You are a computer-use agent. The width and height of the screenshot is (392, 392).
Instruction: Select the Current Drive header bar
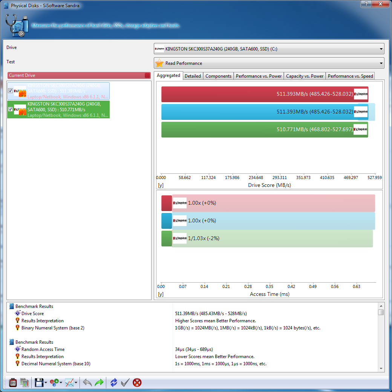tap(79, 75)
